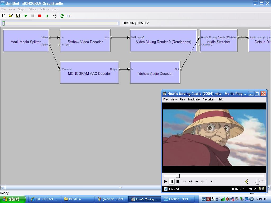Screen dimensions: 271x203
Task: Click the Channel 2 pin on Audio Switcher
Action: click(199, 45)
